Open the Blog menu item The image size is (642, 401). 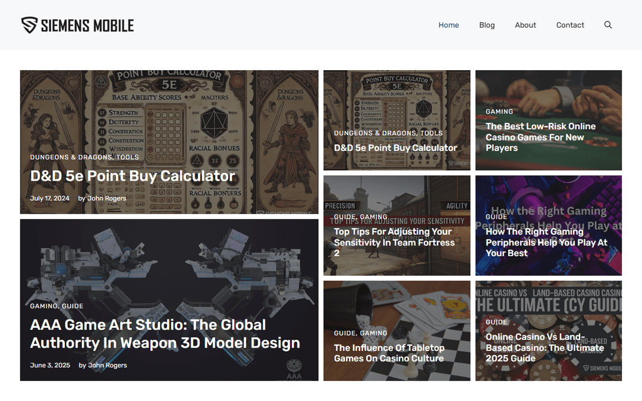coord(487,25)
